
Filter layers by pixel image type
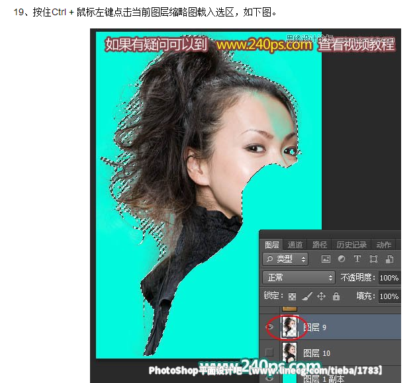[x=326, y=259]
